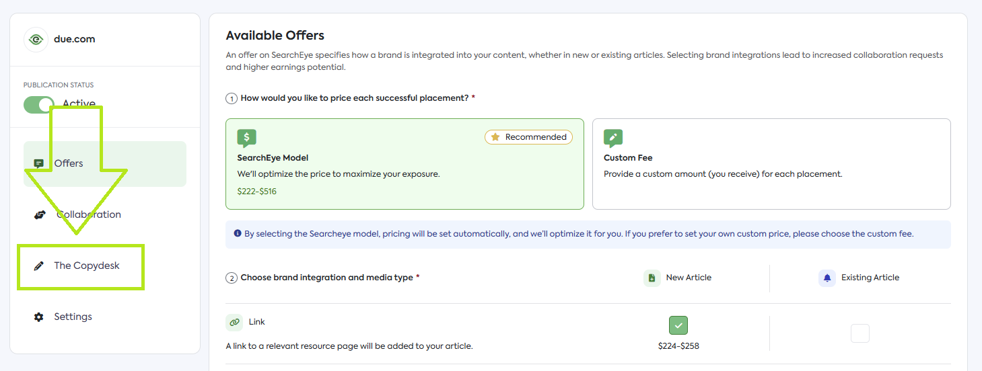This screenshot has width=982, height=371.
Task: Click the New Article document icon
Action: [x=652, y=278]
